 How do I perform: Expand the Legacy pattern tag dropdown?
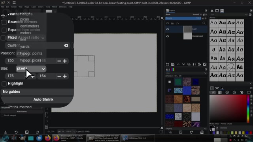click(205, 129)
